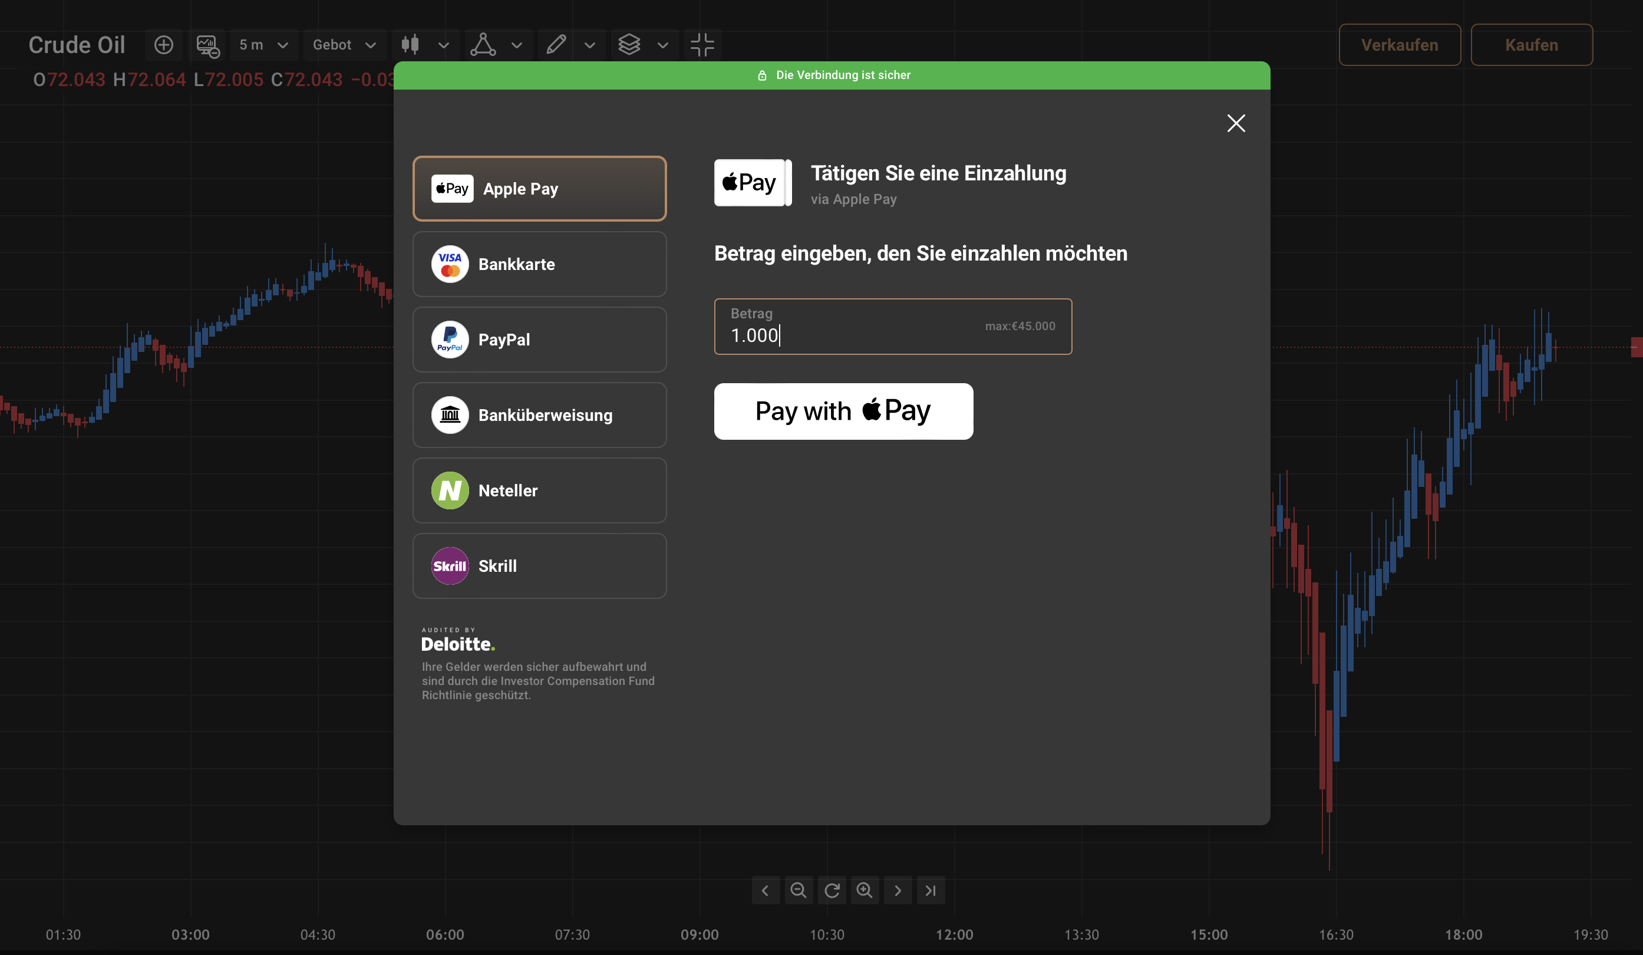Image resolution: width=1643 pixels, height=955 pixels.
Task: Jump to latest candle on chart
Action: pyautogui.click(x=931, y=890)
